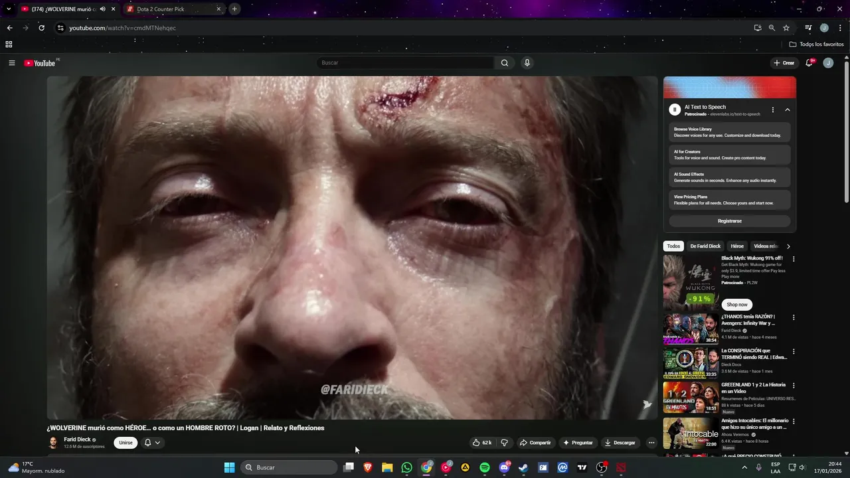Mute the YouTube tab audio icon
850x478 pixels.
pos(102,9)
